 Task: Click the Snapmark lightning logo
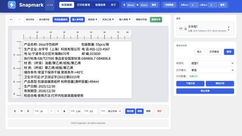coord(12,5)
